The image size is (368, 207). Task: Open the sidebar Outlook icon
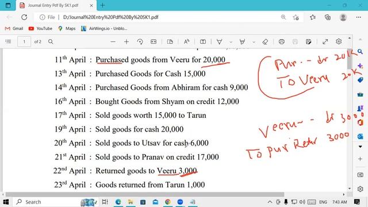[x=361, y=136]
